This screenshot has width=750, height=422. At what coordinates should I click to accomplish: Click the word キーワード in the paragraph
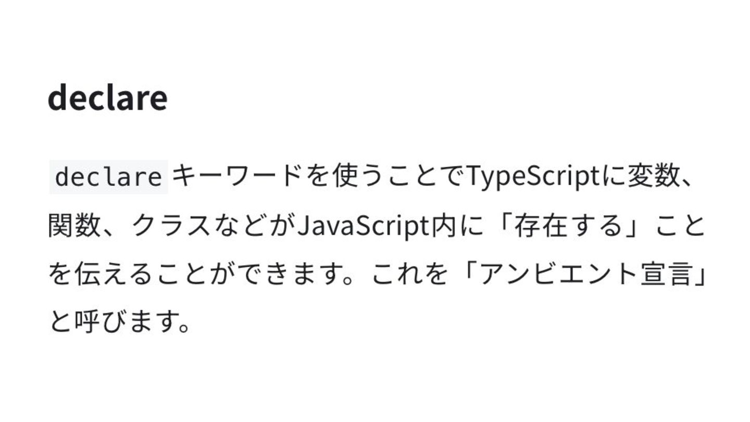click(x=238, y=177)
